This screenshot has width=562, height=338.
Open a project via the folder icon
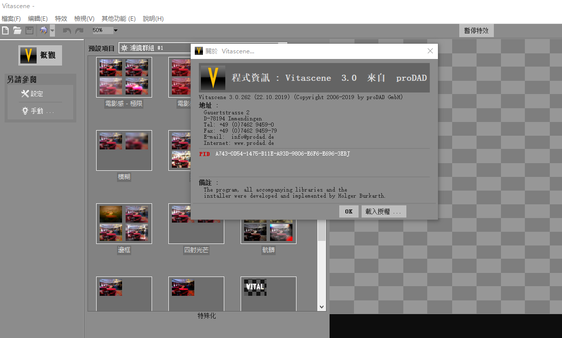(x=17, y=30)
